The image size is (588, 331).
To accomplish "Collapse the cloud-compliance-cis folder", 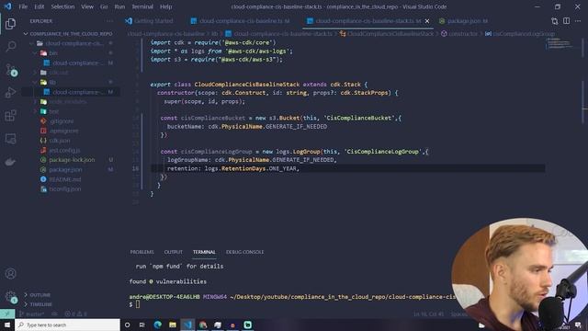I will [71, 43].
